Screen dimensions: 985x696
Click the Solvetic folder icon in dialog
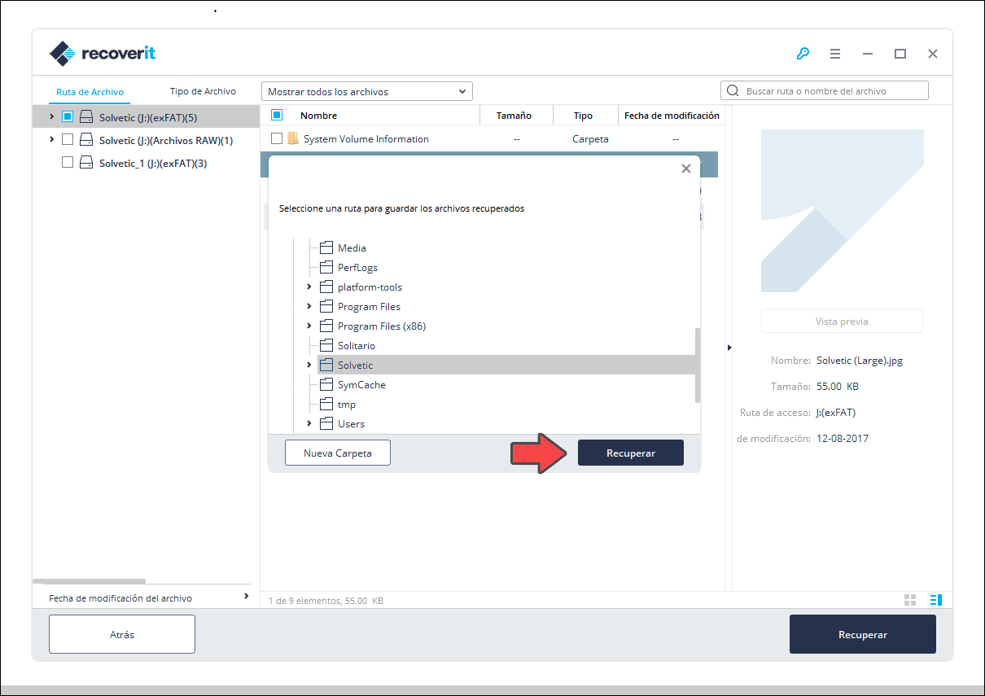coord(326,365)
